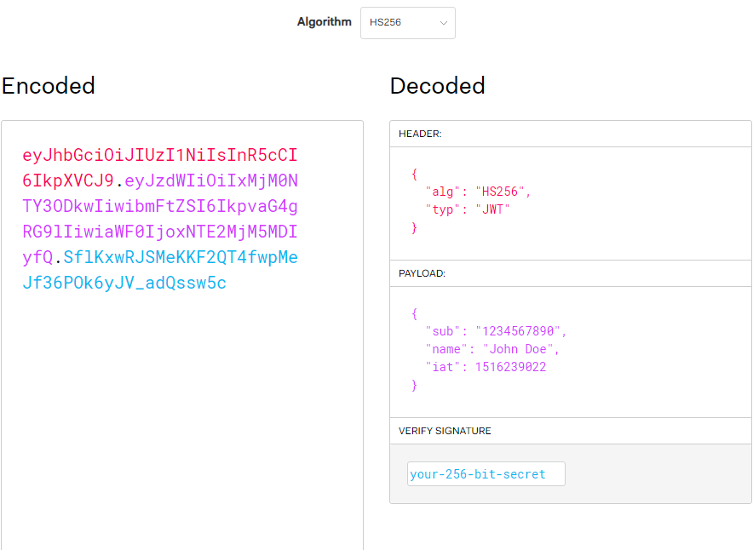The height and width of the screenshot is (550, 753).
Task: Open the HS256 algorithm dropdown
Action: coord(408,22)
